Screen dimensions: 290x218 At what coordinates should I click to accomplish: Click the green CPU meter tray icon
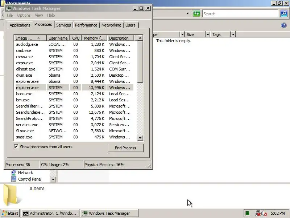click(247, 213)
